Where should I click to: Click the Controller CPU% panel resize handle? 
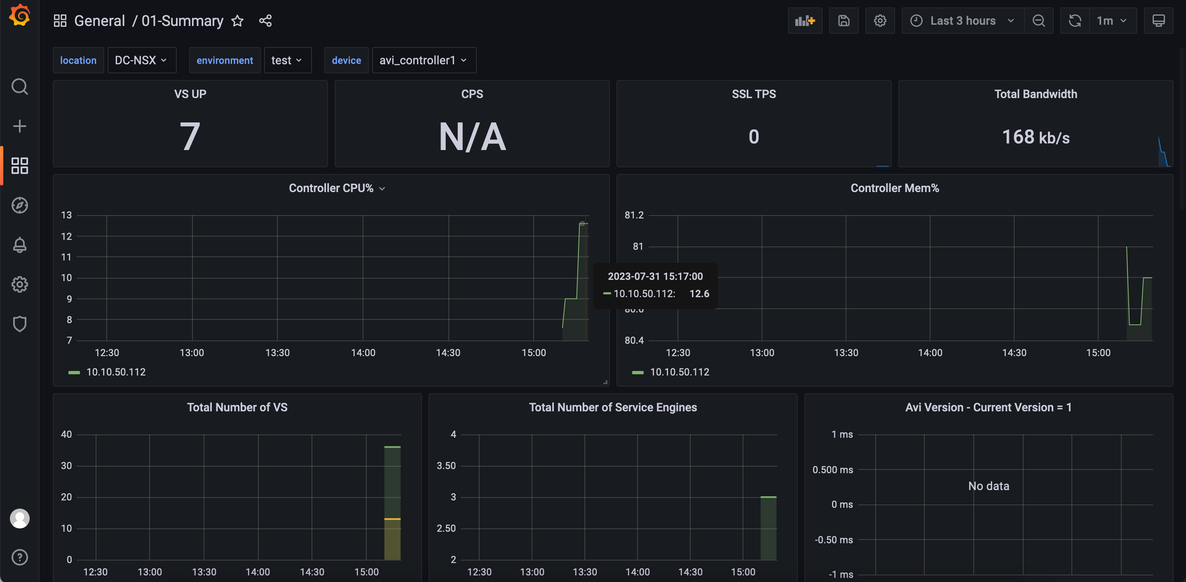(605, 382)
